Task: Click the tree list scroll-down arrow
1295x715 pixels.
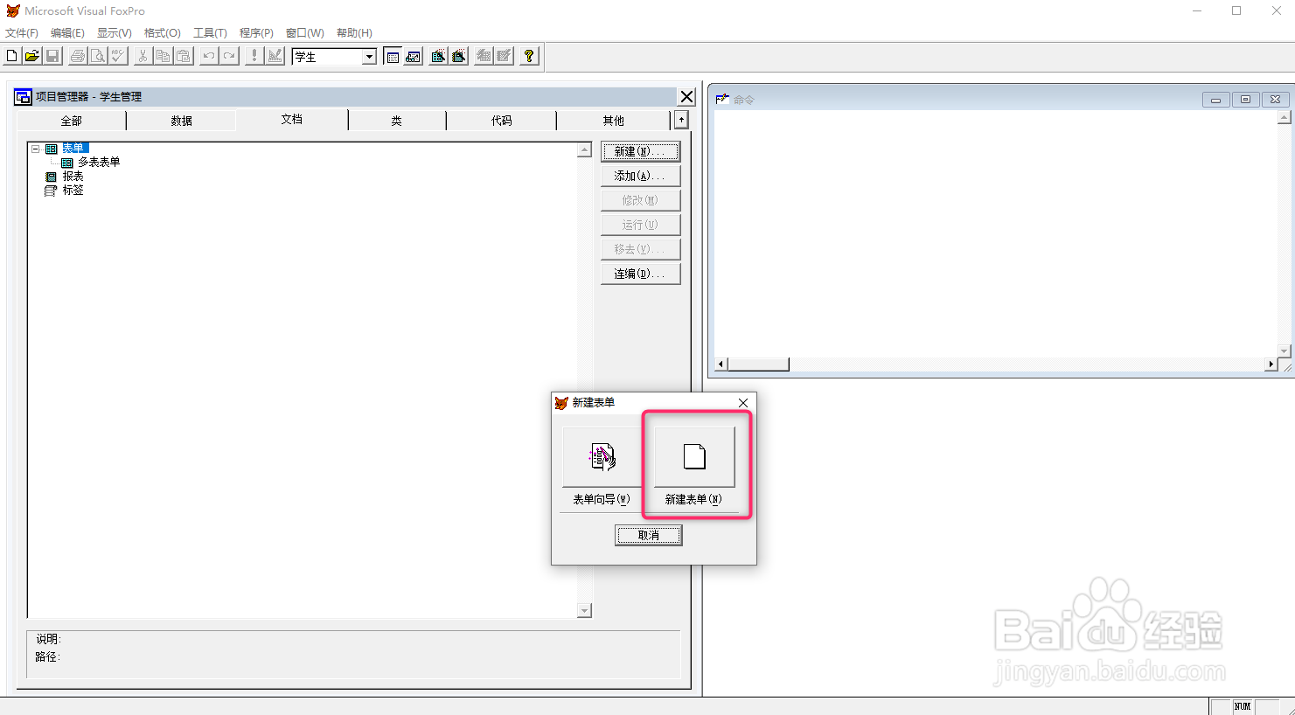Action: [585, 611]
